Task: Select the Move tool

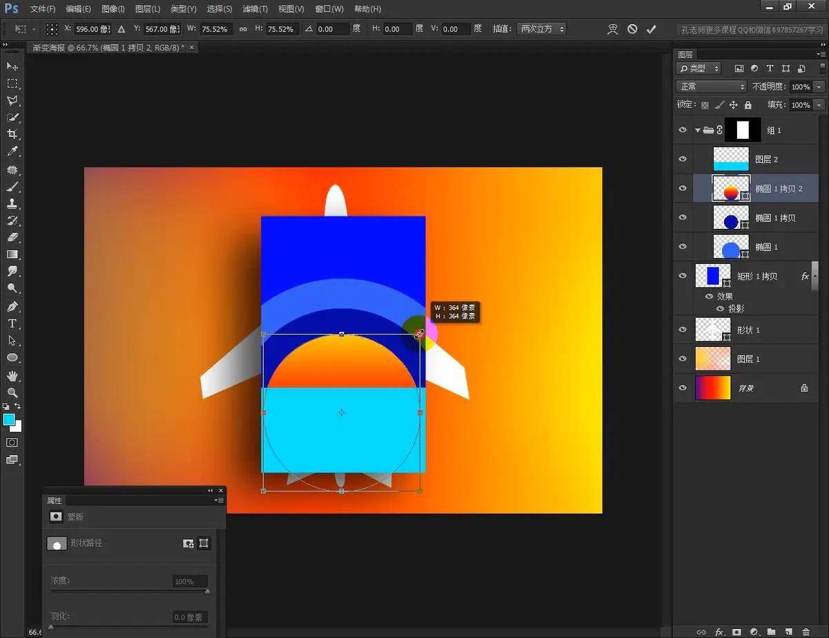Action: (12, 66)
